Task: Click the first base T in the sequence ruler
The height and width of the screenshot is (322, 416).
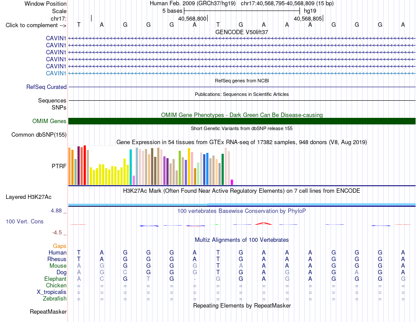Action: coord(78,25)
